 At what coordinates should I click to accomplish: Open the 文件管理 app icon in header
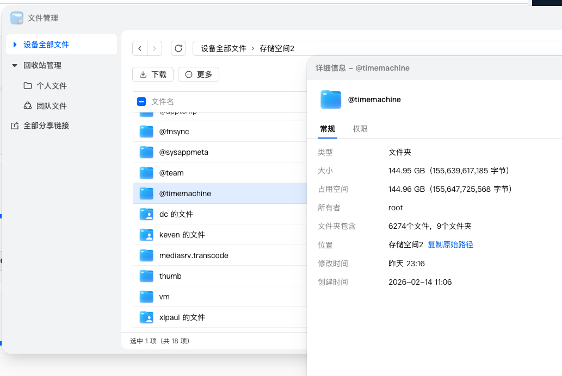[16, 18]
